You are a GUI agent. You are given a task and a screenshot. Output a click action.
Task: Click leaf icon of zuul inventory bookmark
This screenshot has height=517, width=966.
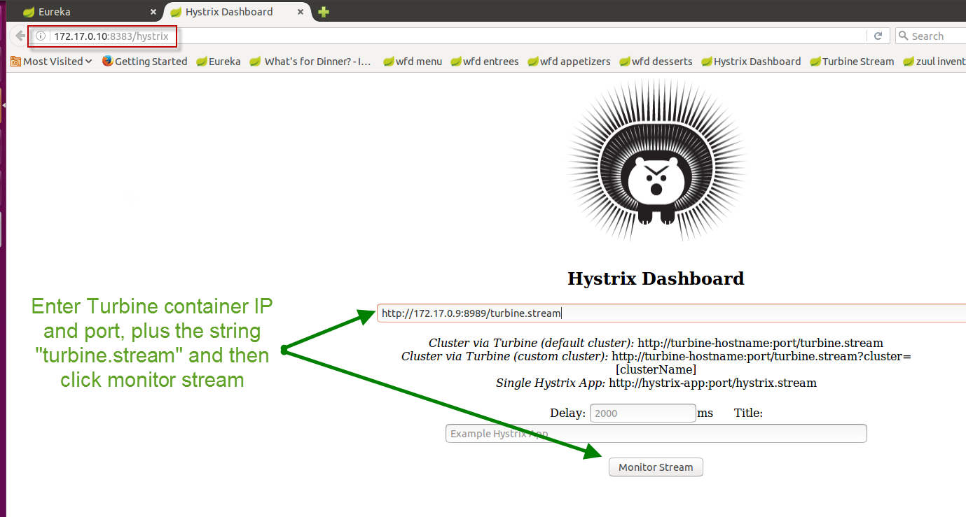click(909, 62)
